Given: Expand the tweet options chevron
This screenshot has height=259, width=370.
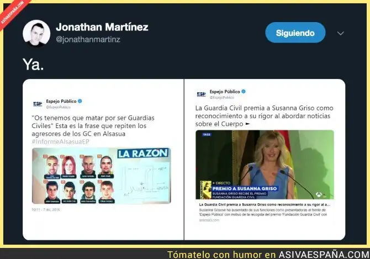Looking at the screenshot, I should tap(340, 33).
